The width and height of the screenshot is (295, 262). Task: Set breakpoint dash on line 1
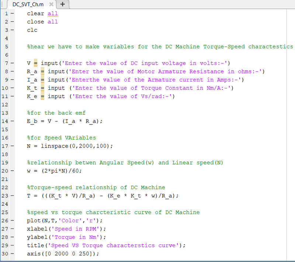(13, 14)
